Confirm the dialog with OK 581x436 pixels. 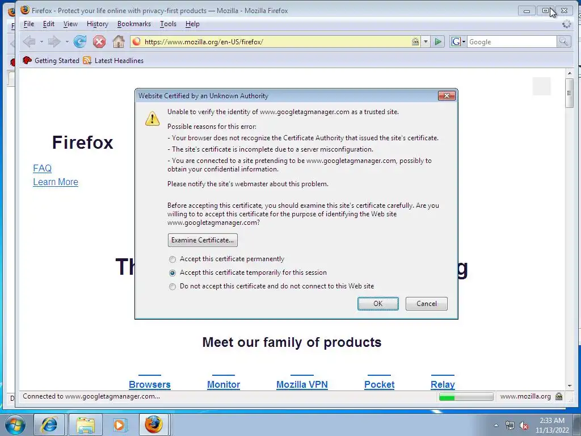click(378, 304)
